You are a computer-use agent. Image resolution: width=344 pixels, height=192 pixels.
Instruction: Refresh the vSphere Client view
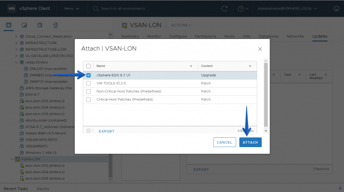point(225,9)
